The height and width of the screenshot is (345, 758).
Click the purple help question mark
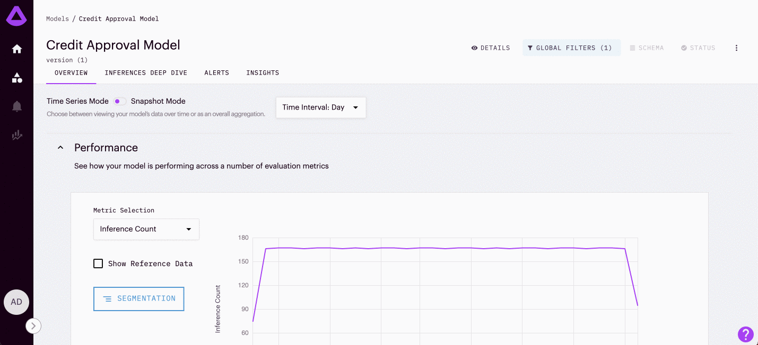point(745,334)
